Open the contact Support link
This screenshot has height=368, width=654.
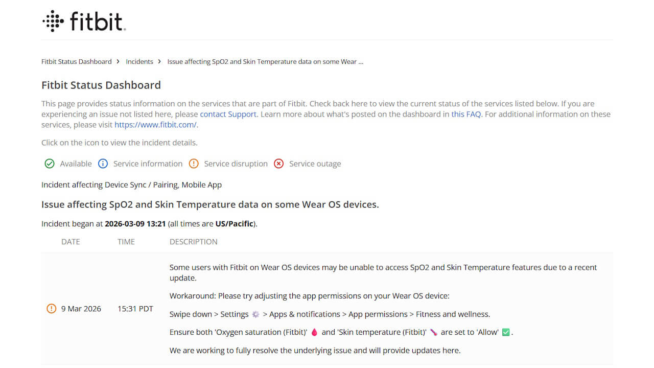point(228,114)
